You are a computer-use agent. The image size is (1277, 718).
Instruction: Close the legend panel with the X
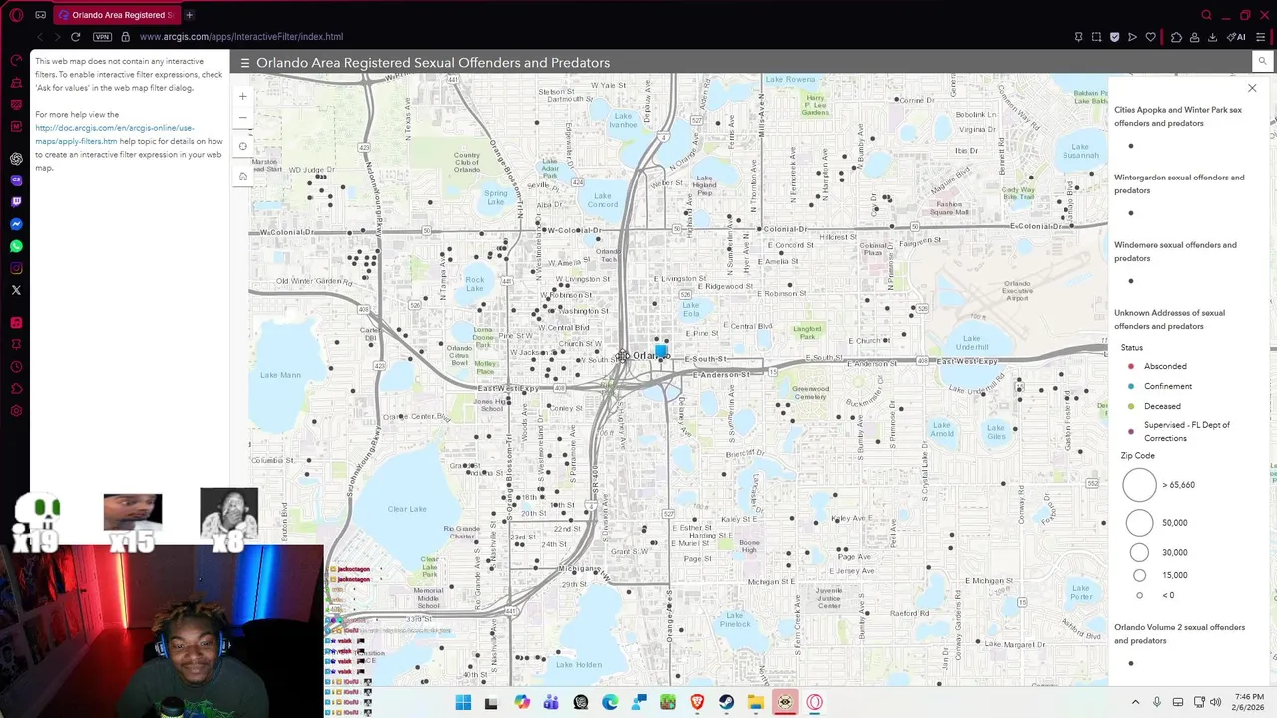click(1252, 89)
